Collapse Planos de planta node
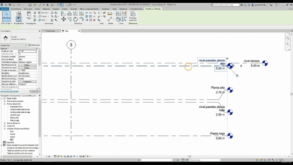This screenshot has width=293, height=165. [x=5, y=104]
